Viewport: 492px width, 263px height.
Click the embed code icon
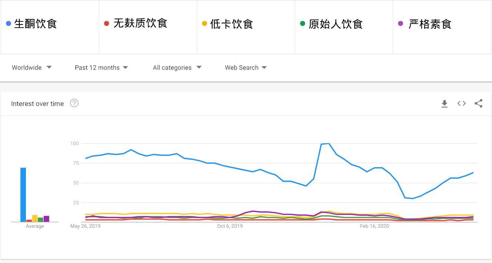461,104
